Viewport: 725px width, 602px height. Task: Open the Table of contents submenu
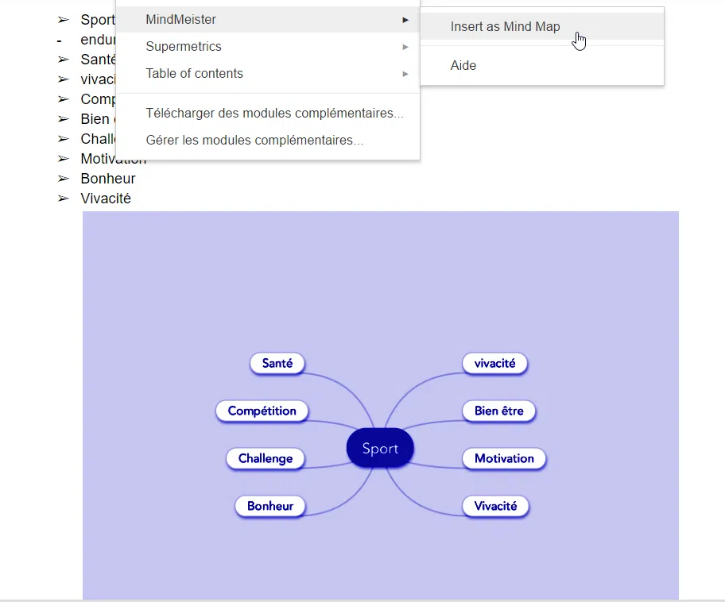pos(268,73)
